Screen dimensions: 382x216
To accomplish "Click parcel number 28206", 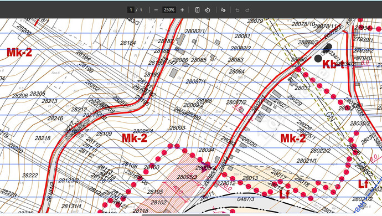I will pos(20,96).
